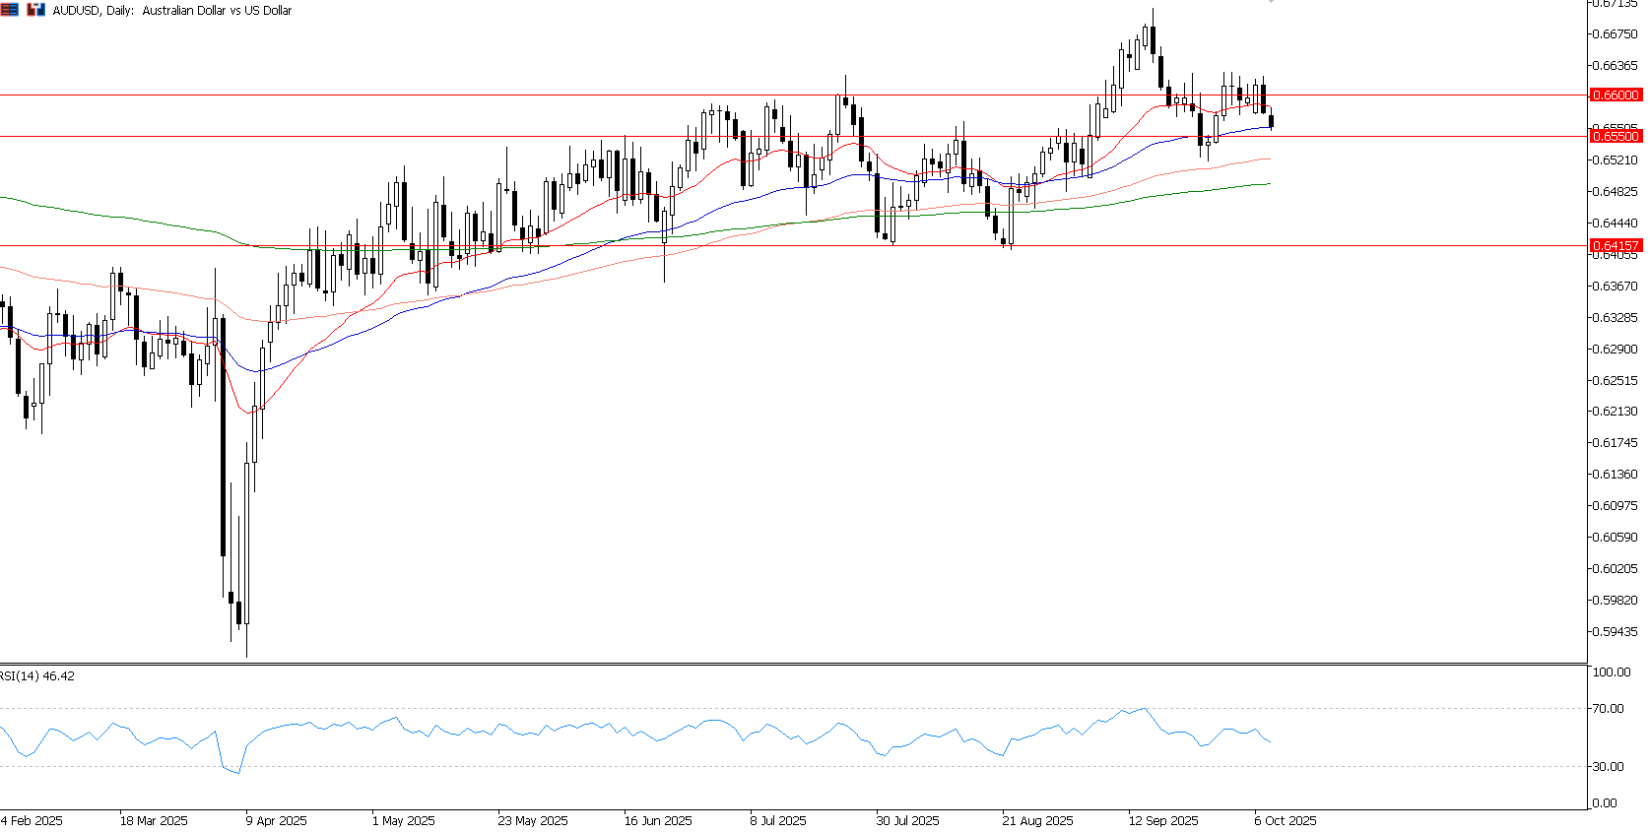Click the gray chart shift triangle marker
Image resolution: width=1650 pixels, height=832 pixels.
click(x=1271, y=3)
